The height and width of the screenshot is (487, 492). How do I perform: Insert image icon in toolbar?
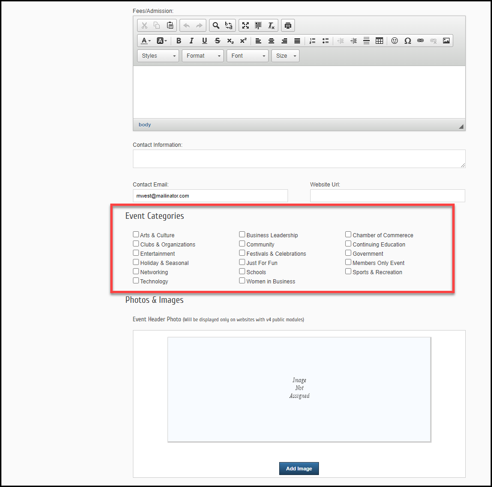click(446, 41)
